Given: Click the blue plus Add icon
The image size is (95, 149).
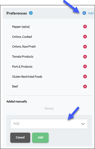Looking at the screenshot, I should tap(84, 13).
